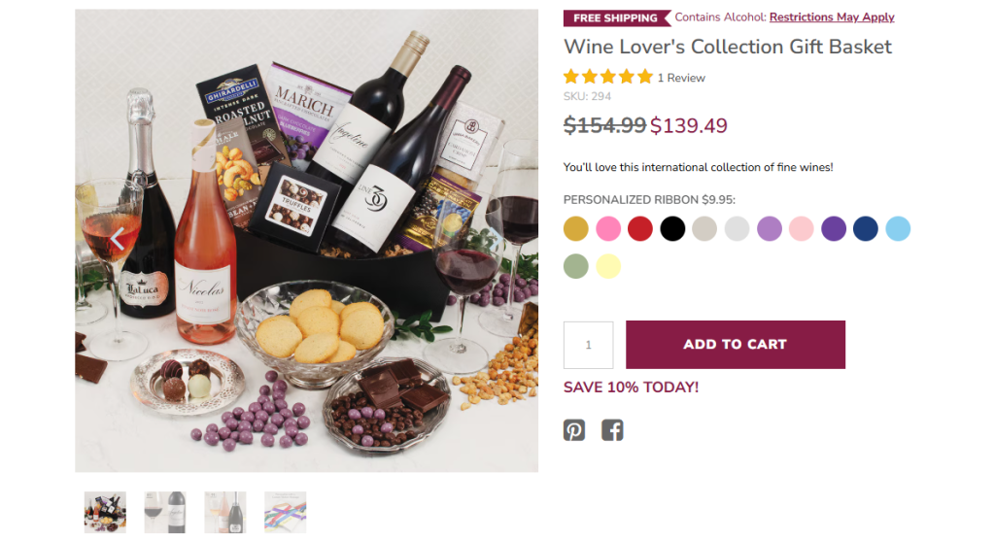
Task: Open Restrictions May Apply link
Action: click(x=832, y=17)
